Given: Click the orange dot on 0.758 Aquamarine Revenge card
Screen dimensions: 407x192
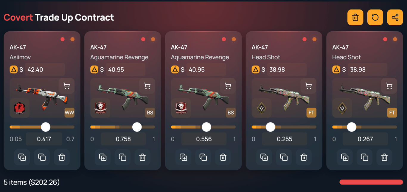Looking at the screenshot, I should coord(153,39).
